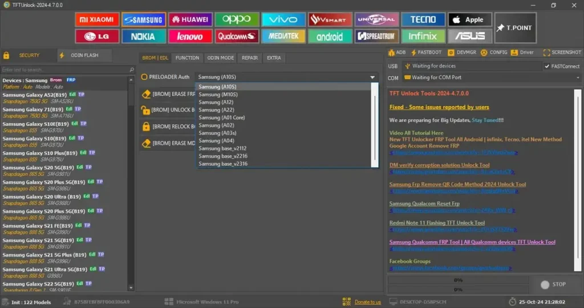Open DEVMGR device manager

click(x=462, y=52)
